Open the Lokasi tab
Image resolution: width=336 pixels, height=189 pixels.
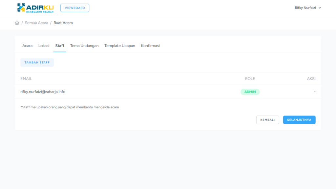point(44,46)
